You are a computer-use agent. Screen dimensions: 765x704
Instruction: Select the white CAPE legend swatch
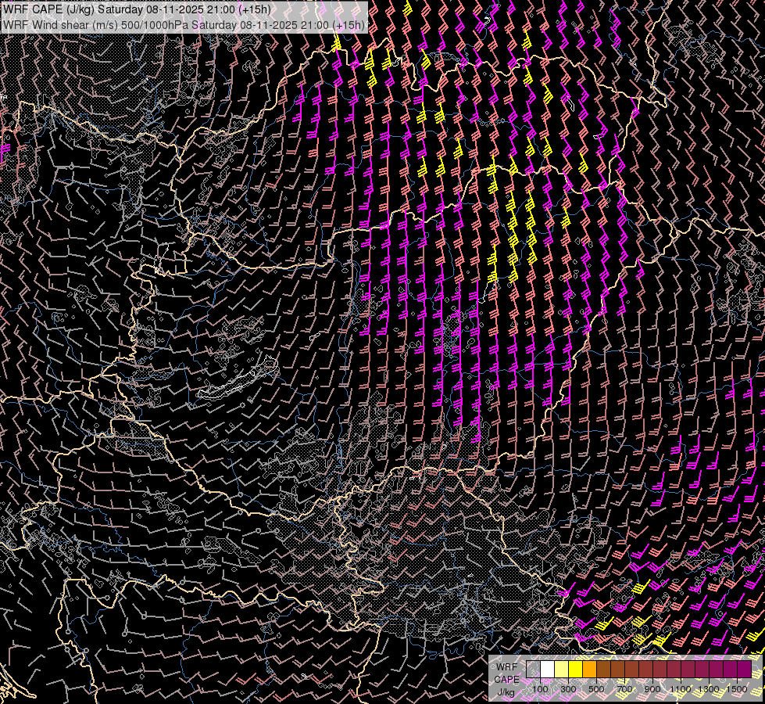(547, 670)
